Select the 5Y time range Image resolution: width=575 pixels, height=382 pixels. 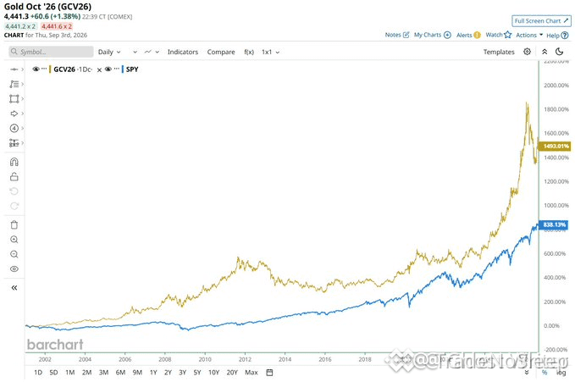click(x=197, y=373)
